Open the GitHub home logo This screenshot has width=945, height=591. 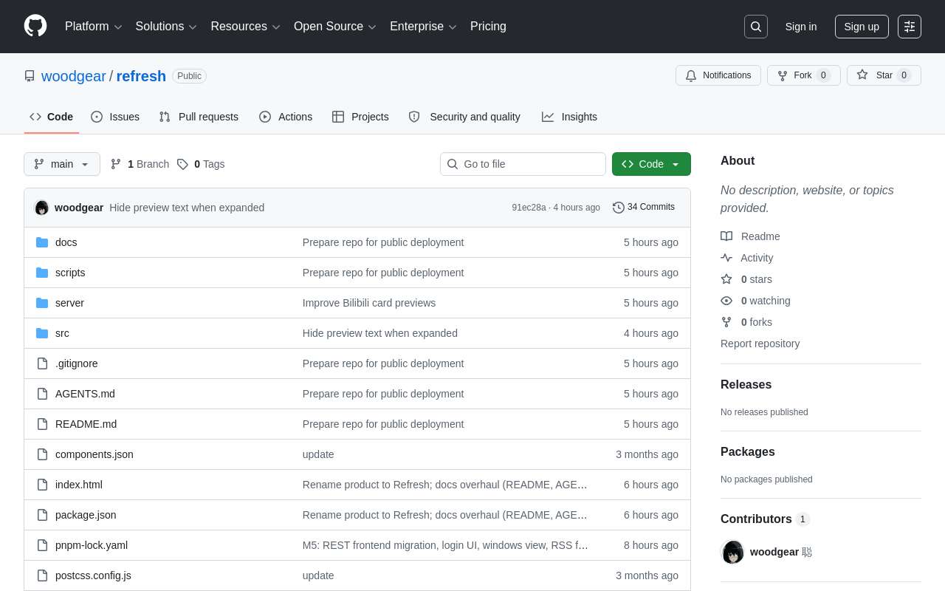click(x=35, y=26)
